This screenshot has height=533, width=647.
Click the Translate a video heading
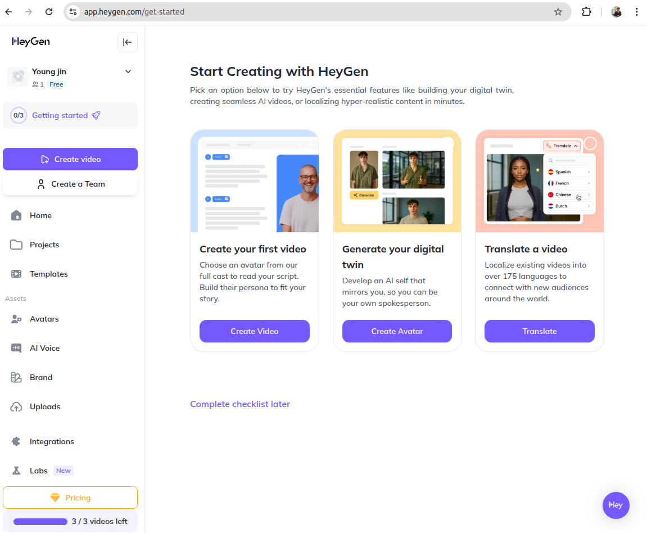526,250
